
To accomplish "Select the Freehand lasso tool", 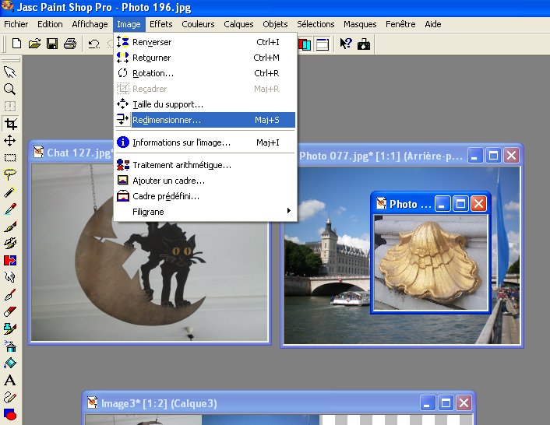I will click(10, 174).
